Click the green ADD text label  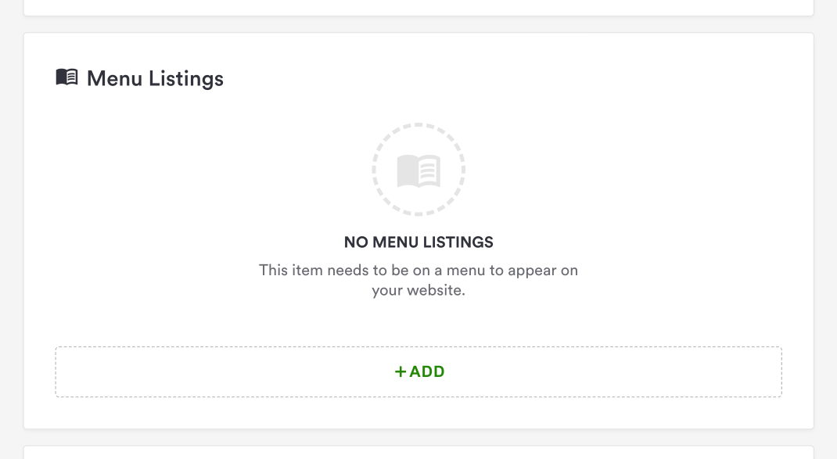427,372
